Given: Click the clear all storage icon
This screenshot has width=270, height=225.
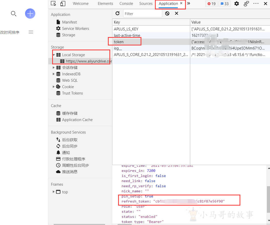Looking at the screenshot, I should tap(167, 14).
